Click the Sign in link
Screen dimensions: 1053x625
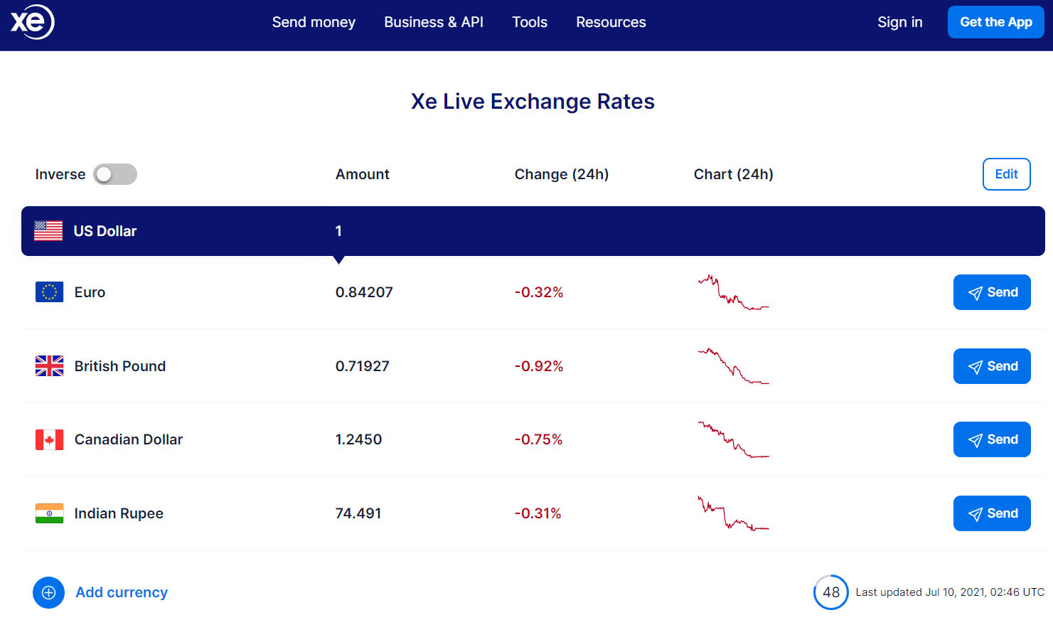click(x=899, y=22)
